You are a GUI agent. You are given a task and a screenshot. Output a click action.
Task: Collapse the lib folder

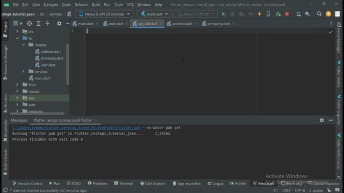[17, 38]
